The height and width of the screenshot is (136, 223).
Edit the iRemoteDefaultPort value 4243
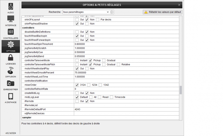coord(127,109)
